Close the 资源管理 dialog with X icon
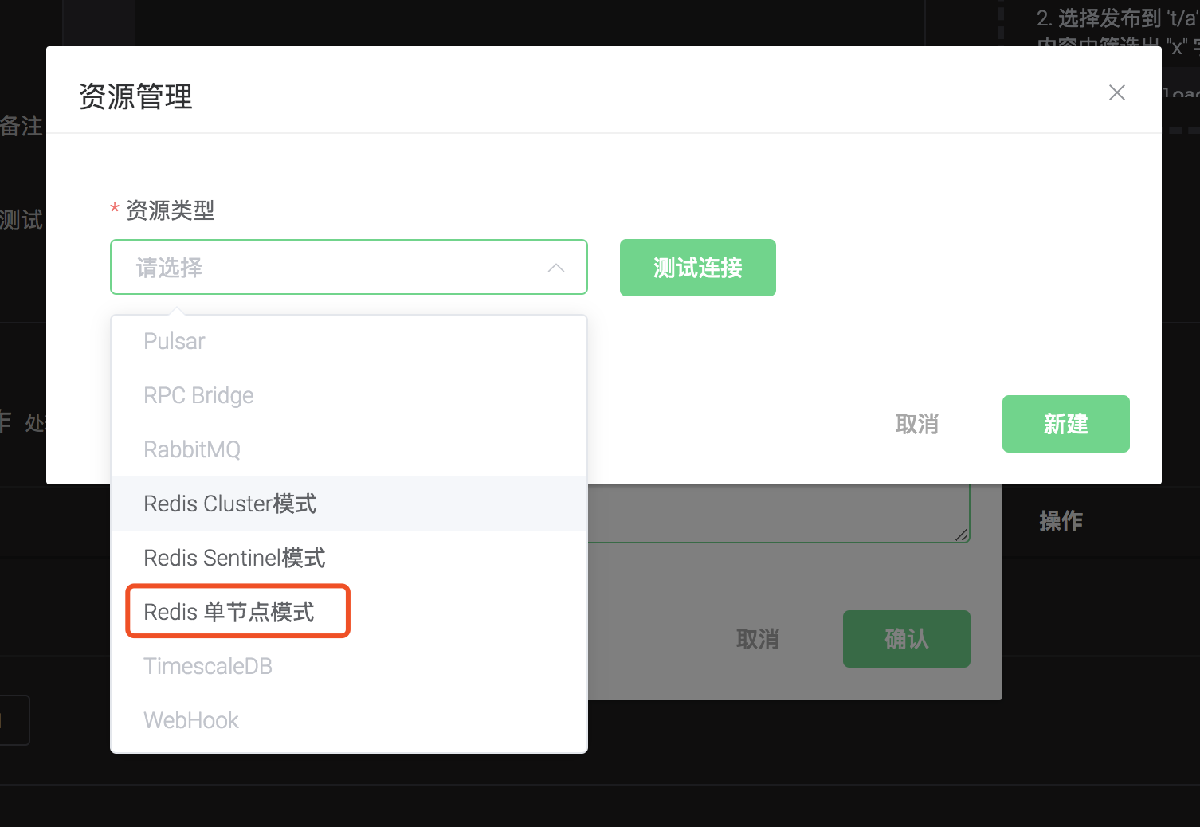This screenshot has width=1200, height=827. [x=1116, y=93]
